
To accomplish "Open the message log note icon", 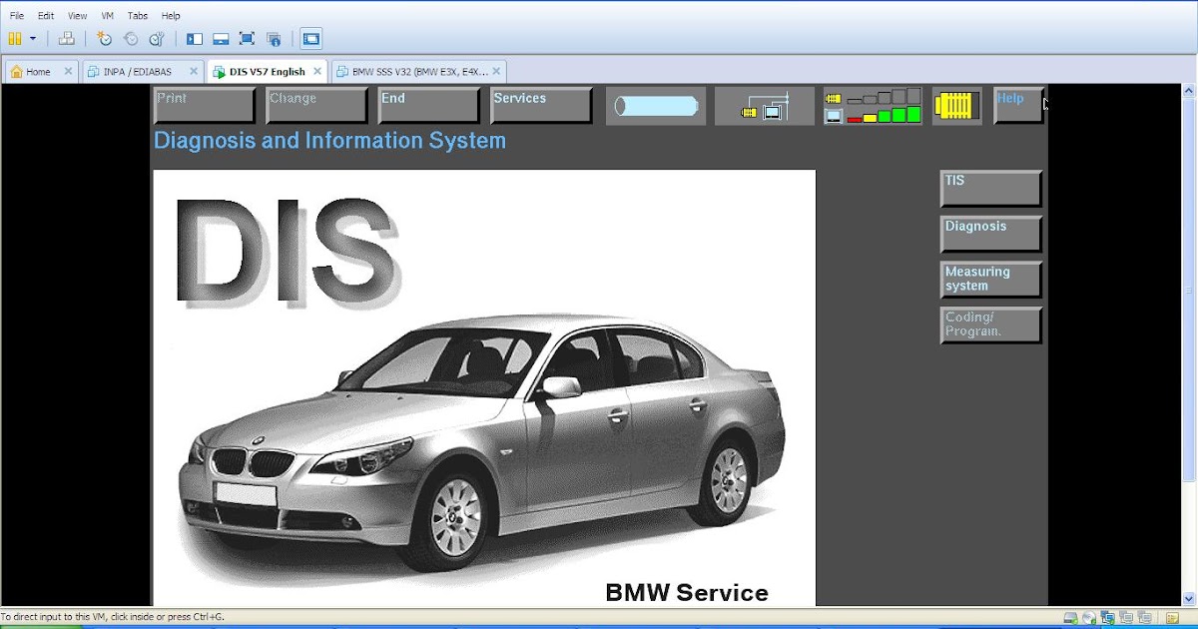I will pyautogui.click(x=1172, y=618).
